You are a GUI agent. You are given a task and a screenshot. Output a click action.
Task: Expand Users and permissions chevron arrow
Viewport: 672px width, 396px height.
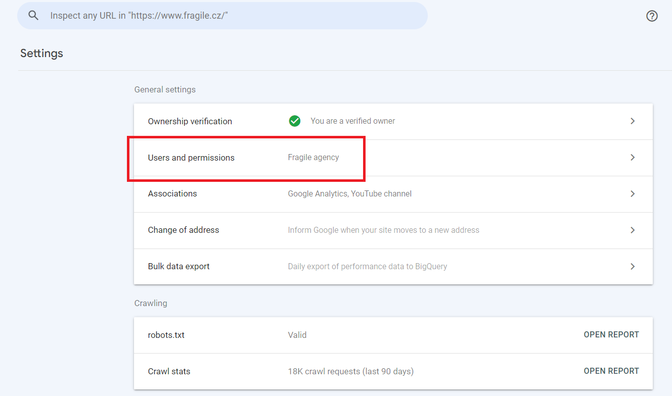[x=632, y=158]
